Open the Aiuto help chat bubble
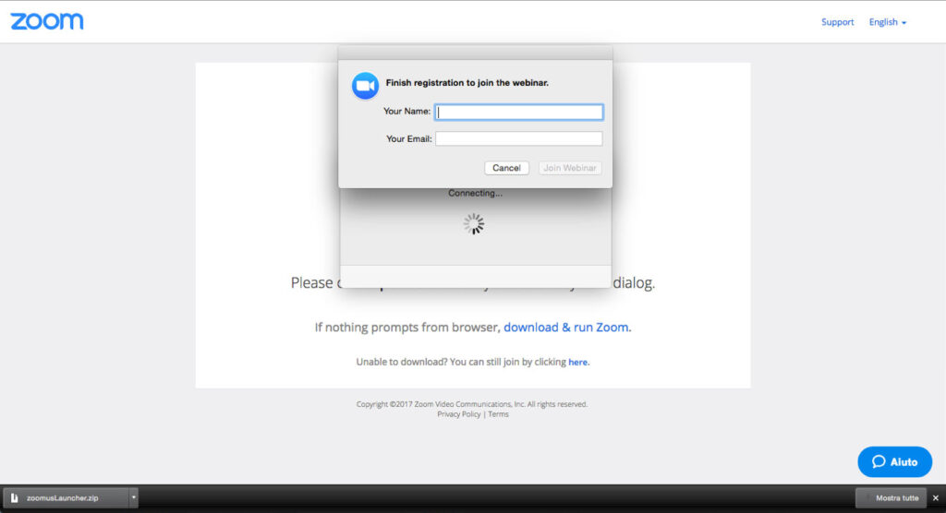Screen dimensions: 946x513 tap(894, 461)
